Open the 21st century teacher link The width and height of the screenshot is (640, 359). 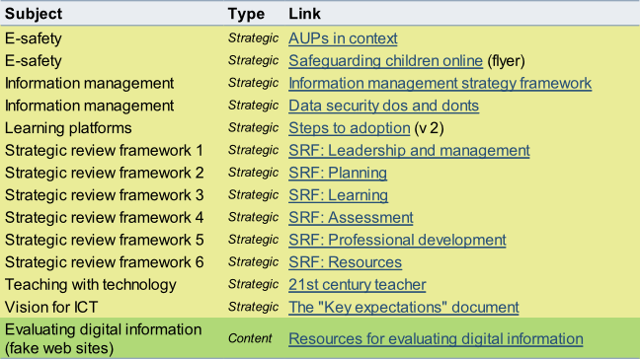pos(358,285)
